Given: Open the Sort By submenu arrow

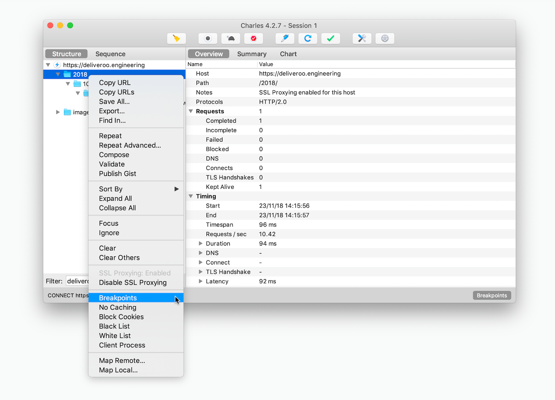Looking at the screenshot, I should pos(176,189).
